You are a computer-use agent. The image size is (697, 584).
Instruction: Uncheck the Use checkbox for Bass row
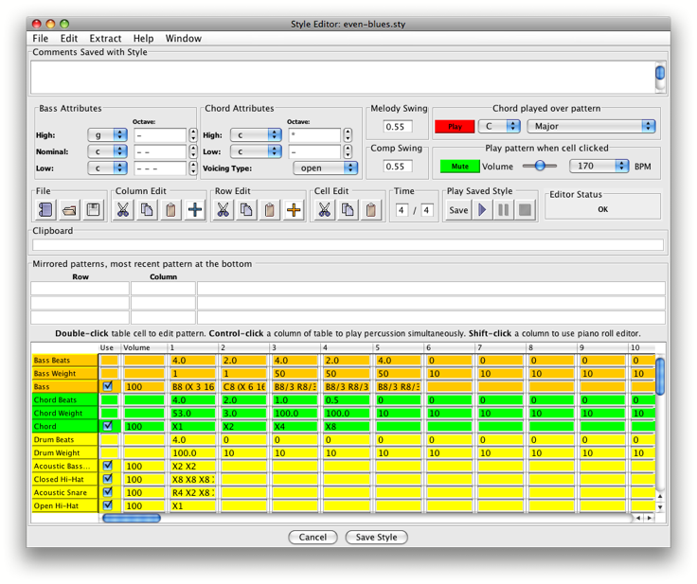click(108, 387)
